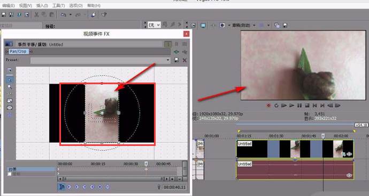This screenshot has width=369, height=196.
Task: Click the center point of crop rectangle
Action: point(102,113)
